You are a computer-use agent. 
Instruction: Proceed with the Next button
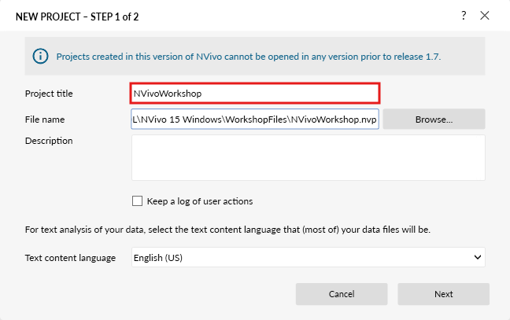[x=443, y=294]
